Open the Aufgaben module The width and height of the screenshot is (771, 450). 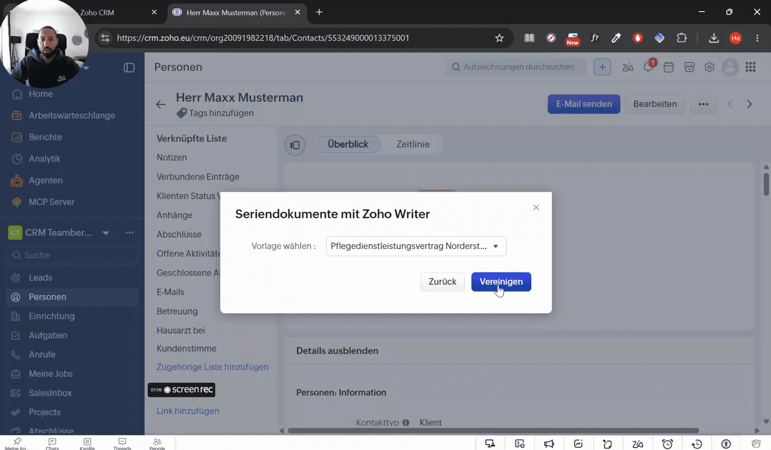[x=72, y=335]
